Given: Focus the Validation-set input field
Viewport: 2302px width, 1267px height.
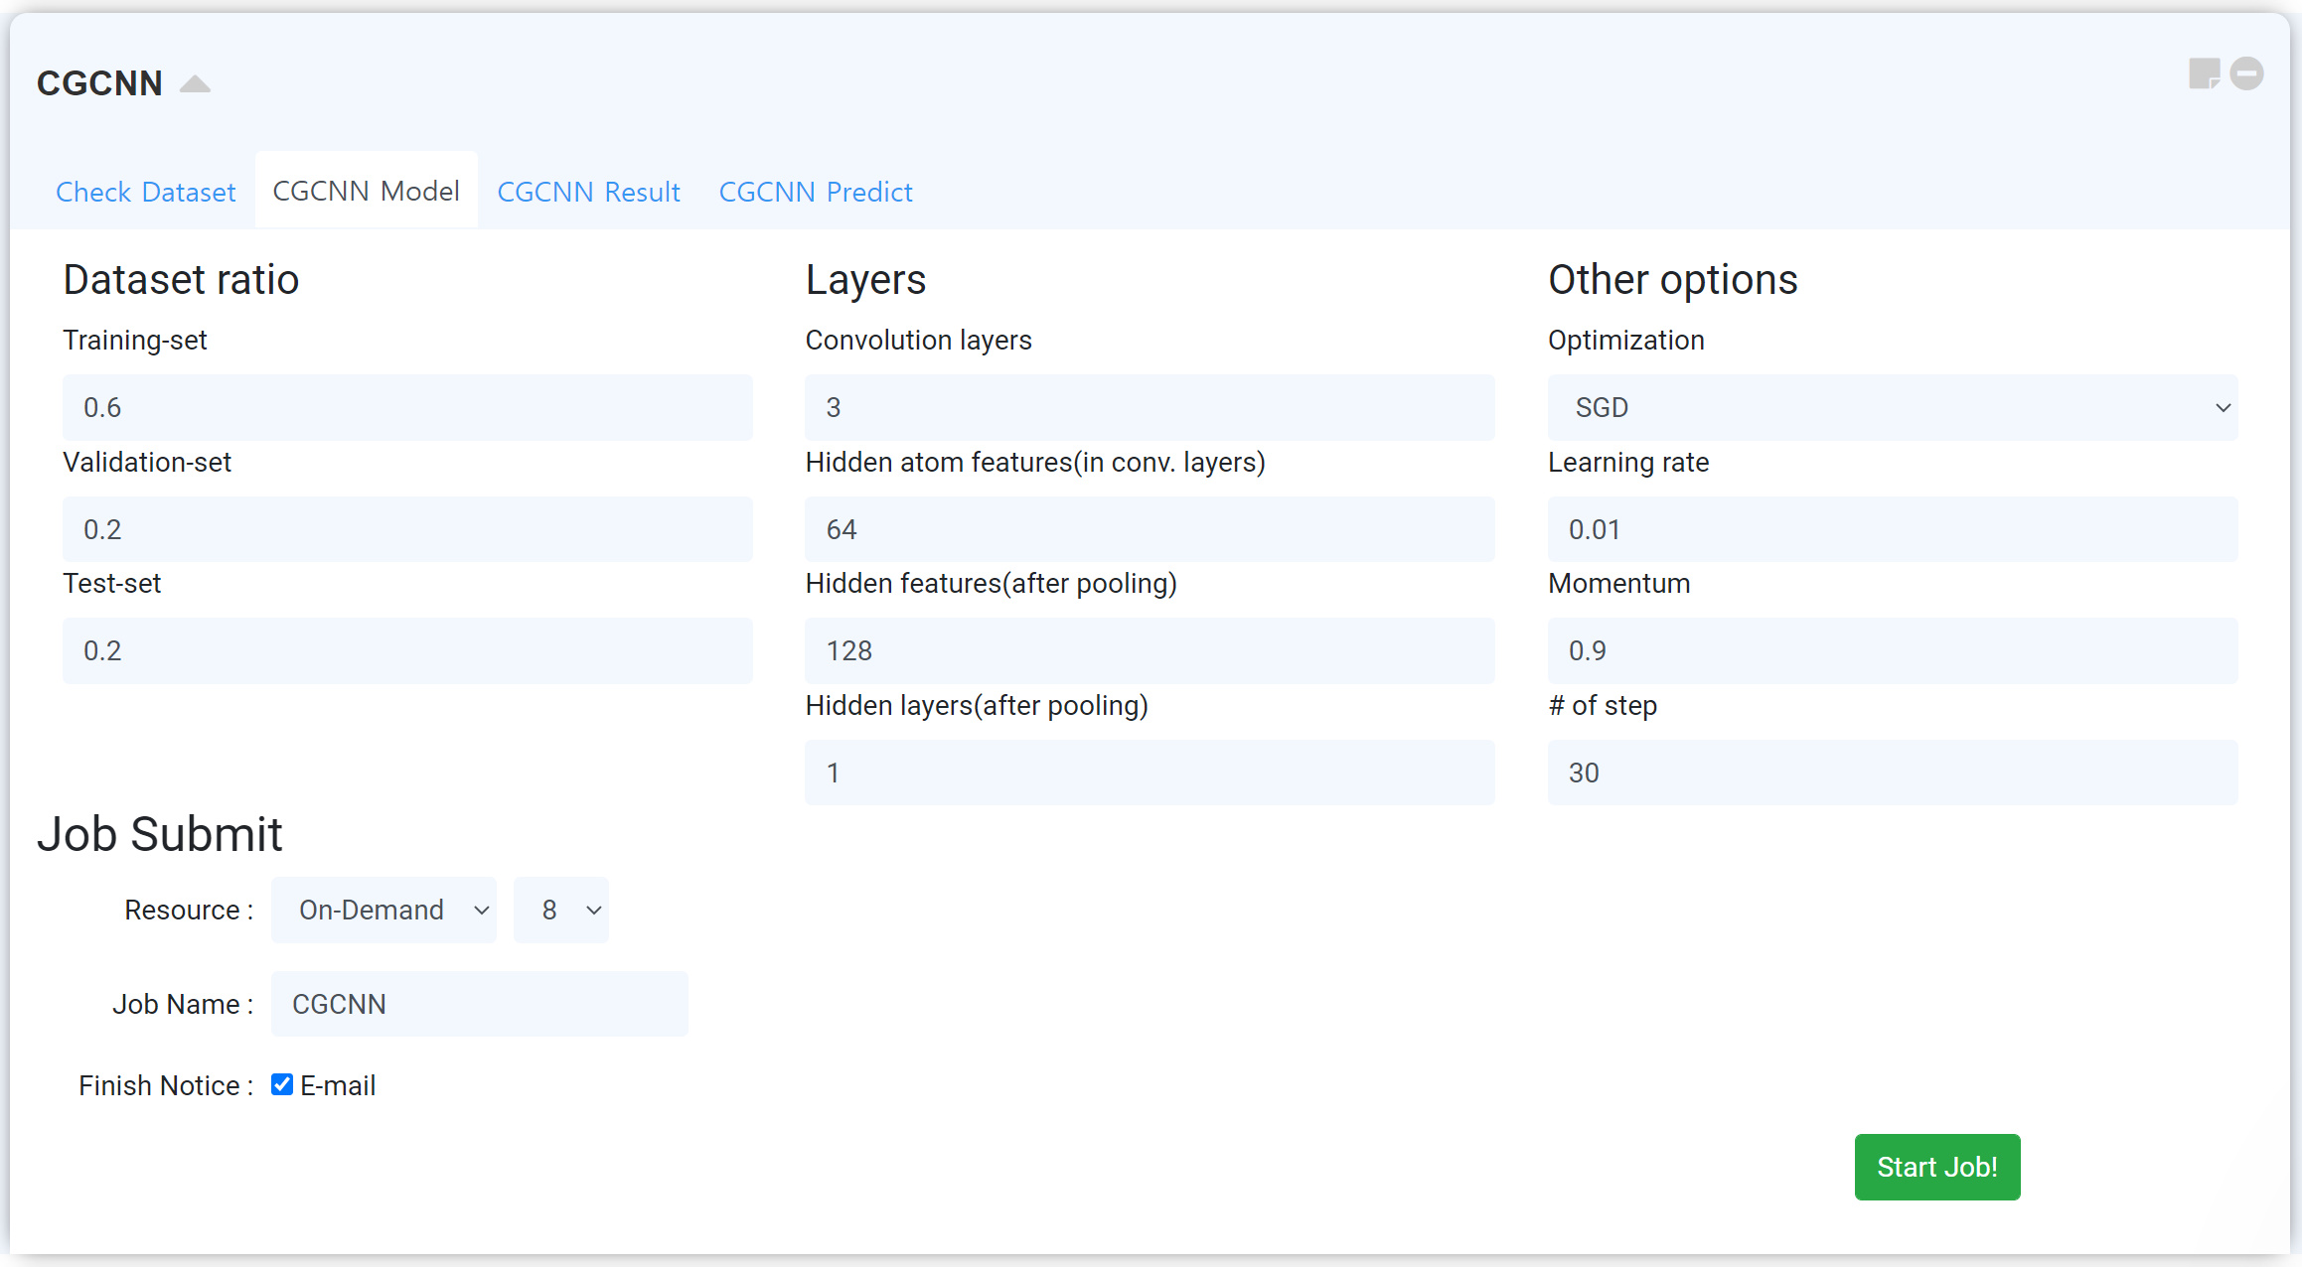Looking at the screenshot, I should pyautogui.click(x=407, y=529).
